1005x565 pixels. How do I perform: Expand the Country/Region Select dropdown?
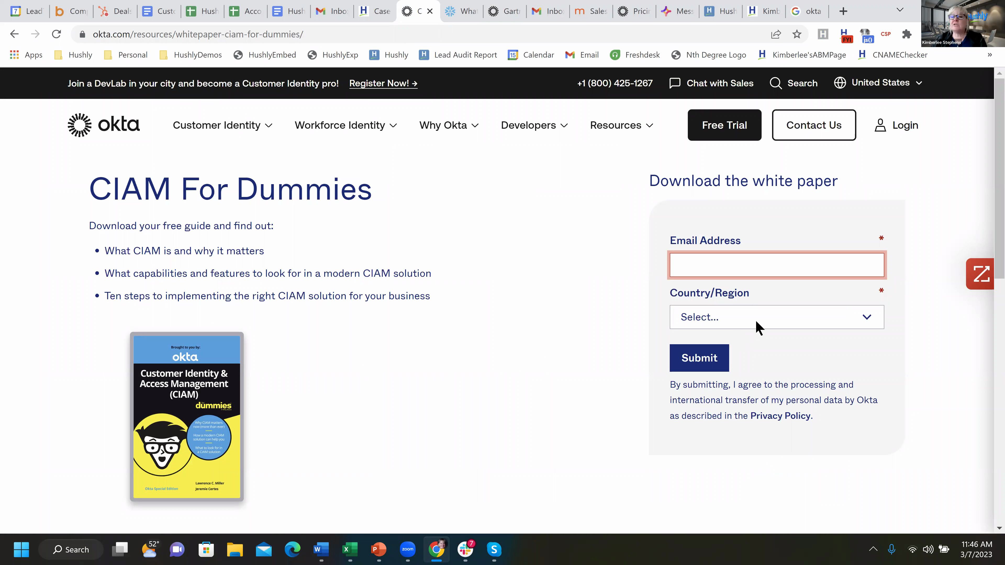(x=776, y=317)
